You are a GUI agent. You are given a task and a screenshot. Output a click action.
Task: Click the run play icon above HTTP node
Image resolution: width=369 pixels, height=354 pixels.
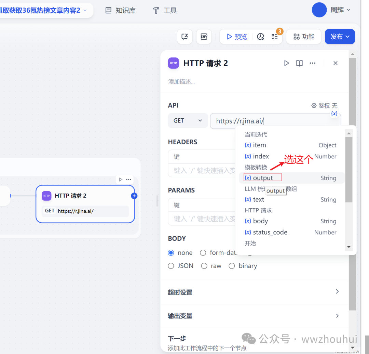[x=121, y=180]
